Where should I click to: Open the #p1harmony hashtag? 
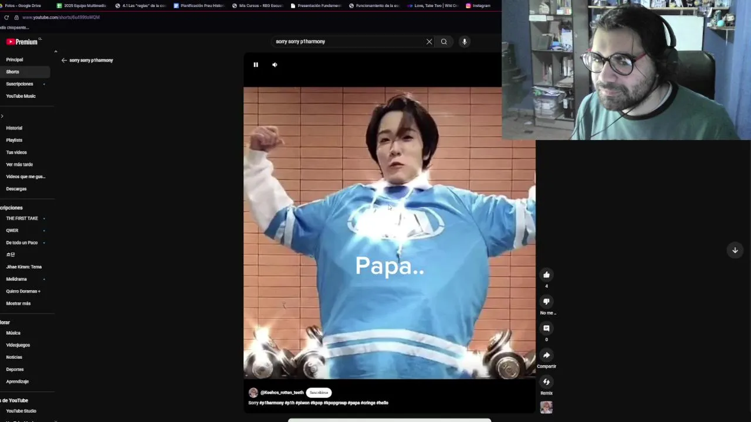(271, 403)
